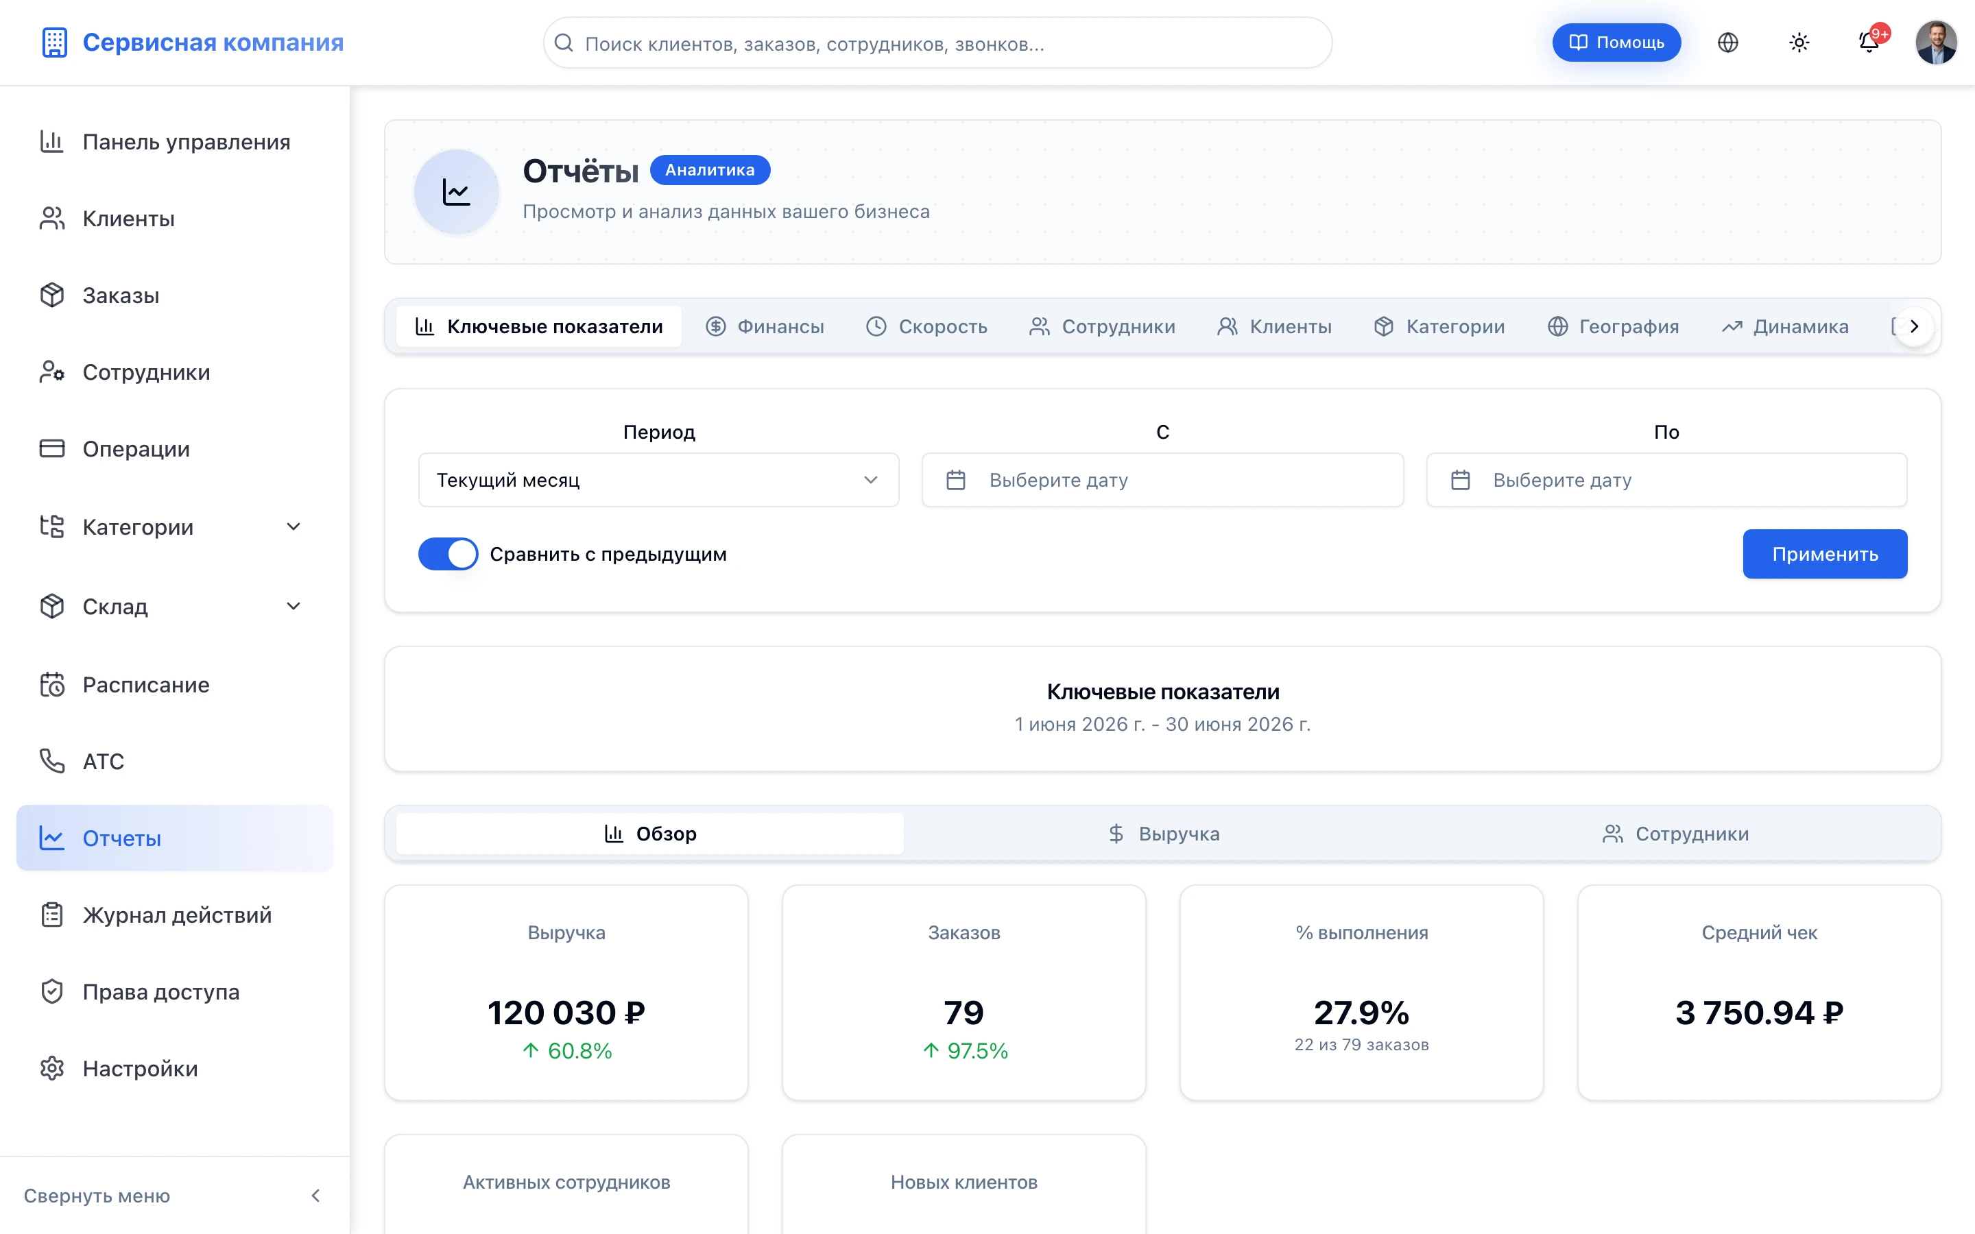Click the Активных сотрудников card label
Viewport: 1975px width, 1234px height.
(566, 1182)
